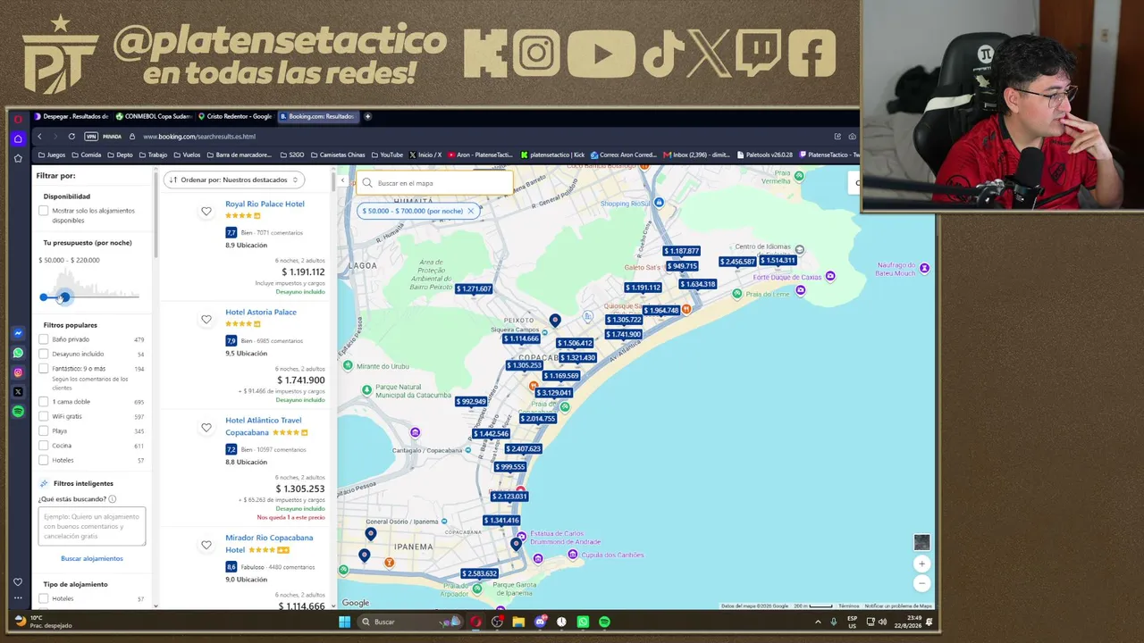1144x643 pixels.
Task: Open the 'Comida' bookmarks folder
Action: 86,154
